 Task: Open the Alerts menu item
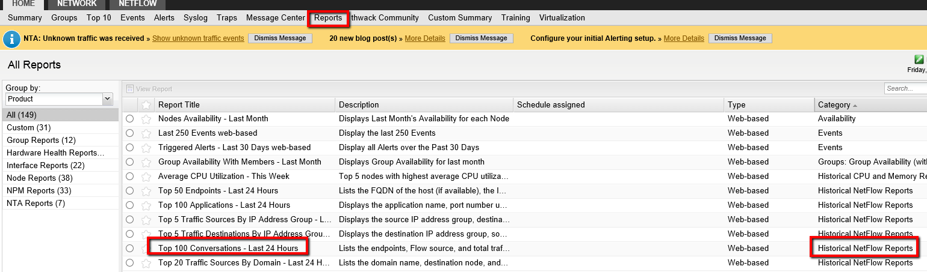click(164, 18)
